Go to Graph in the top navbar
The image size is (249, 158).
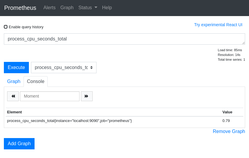pos(67,8)
